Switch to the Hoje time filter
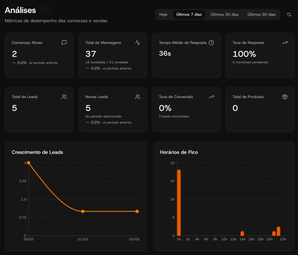 [163, 14]
